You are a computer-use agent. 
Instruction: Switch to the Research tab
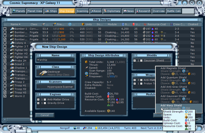(x=143, y=11)
